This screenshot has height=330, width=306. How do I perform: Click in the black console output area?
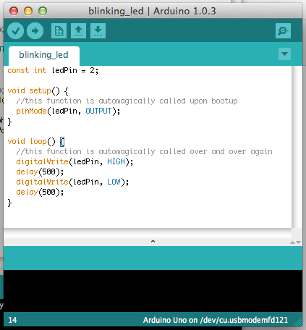153,291
